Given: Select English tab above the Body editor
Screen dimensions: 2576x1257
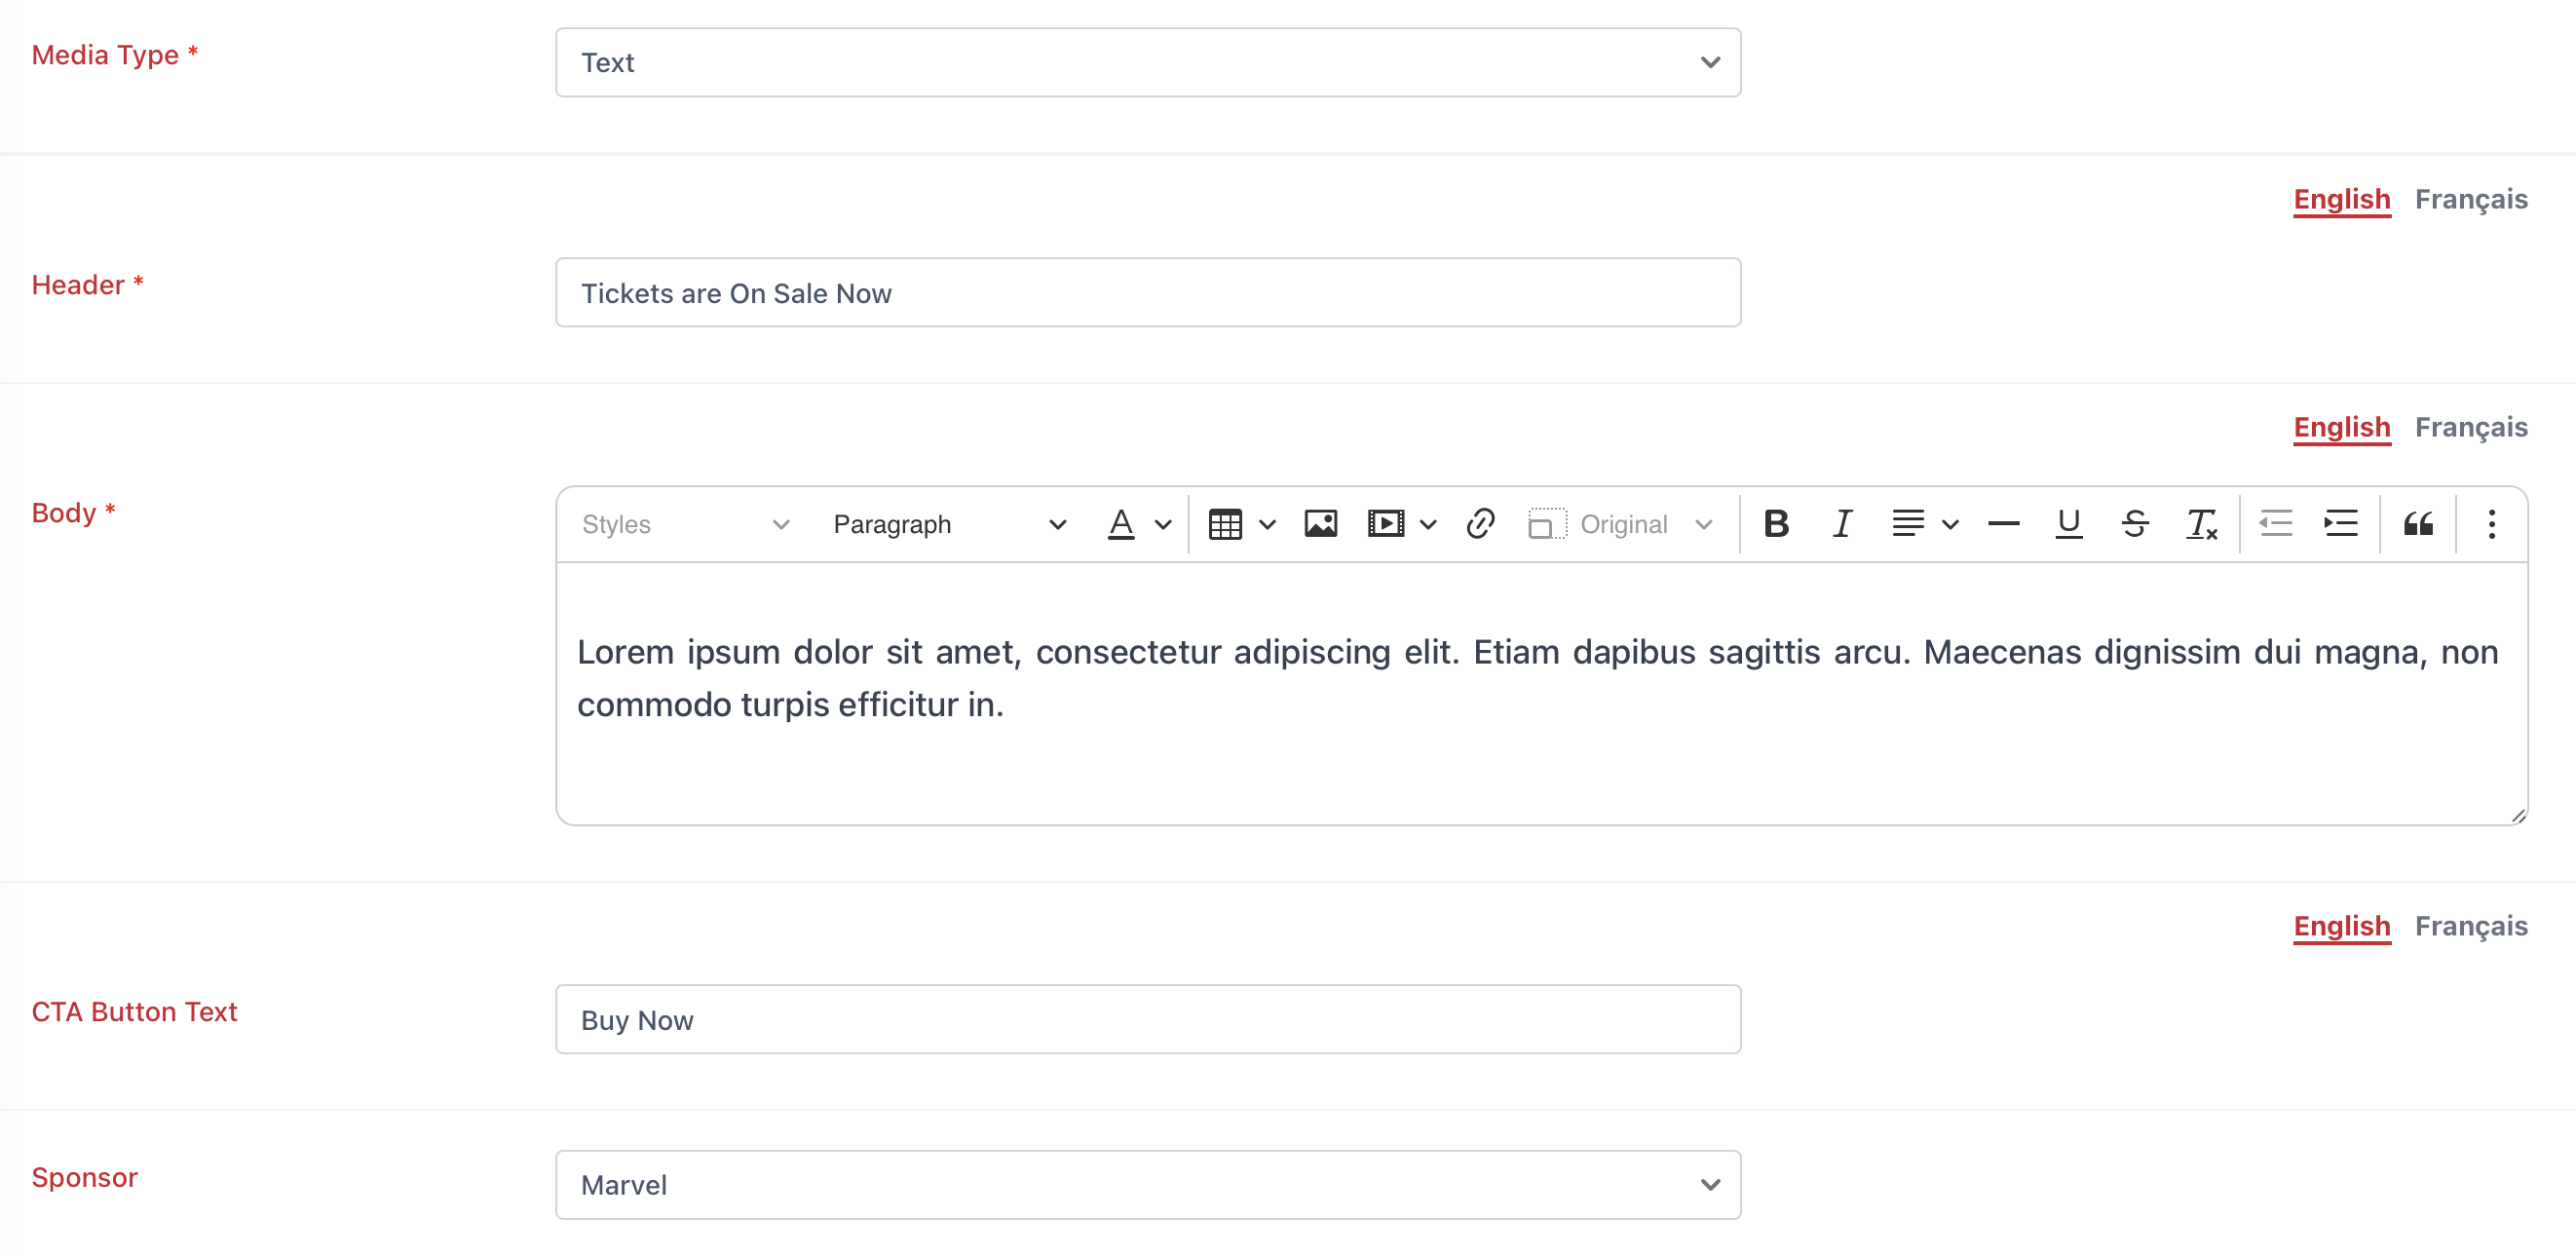Looking at the screenshot, I should tap(2342, 428).
